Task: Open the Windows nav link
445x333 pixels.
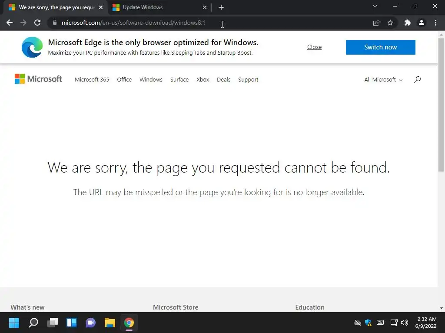Action: click(x=151, y=80)
